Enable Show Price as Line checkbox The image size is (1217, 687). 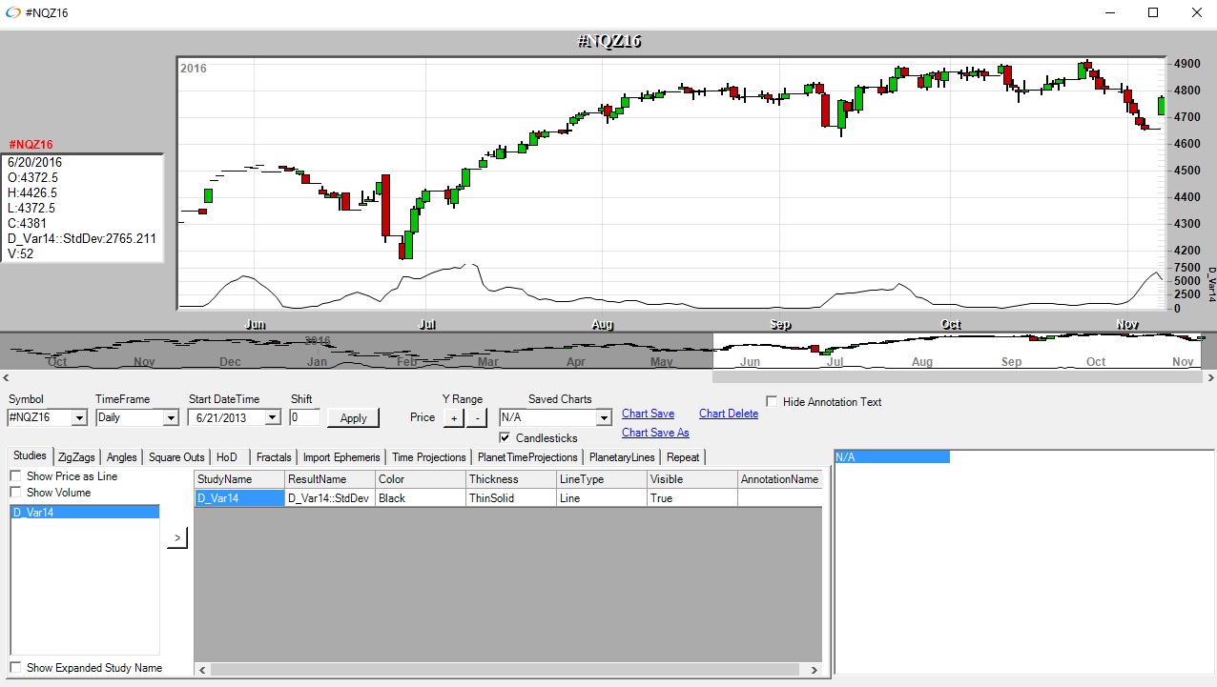(x=16, y=476)
